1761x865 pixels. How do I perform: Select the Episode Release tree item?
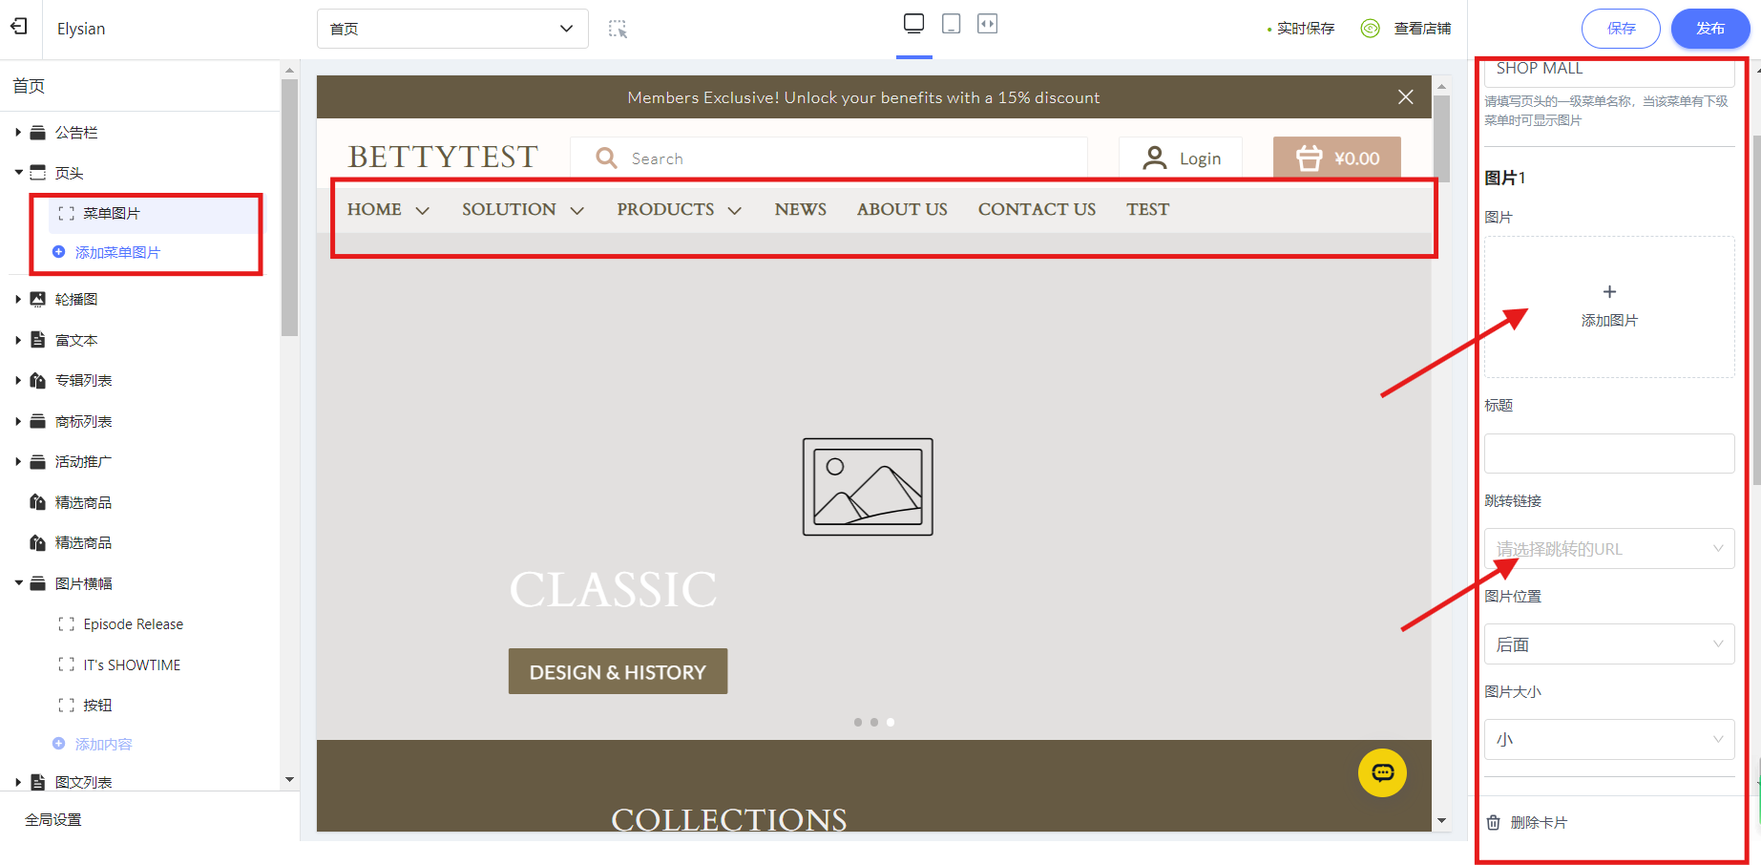133,624
